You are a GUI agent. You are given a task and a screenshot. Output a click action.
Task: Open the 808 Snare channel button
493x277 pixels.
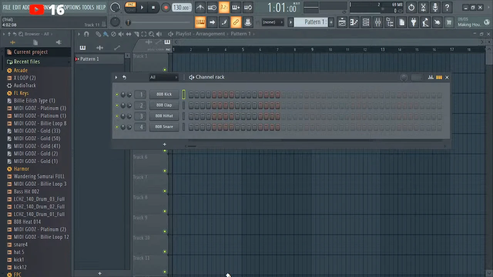pyautogui.click(x=164, y=127)
